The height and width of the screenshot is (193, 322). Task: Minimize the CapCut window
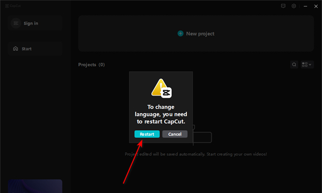click(305, 6)
